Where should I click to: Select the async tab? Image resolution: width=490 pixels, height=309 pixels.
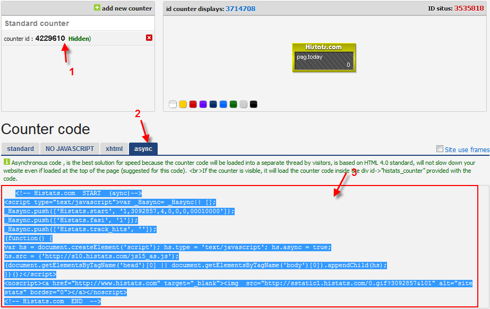click(143, 149)
